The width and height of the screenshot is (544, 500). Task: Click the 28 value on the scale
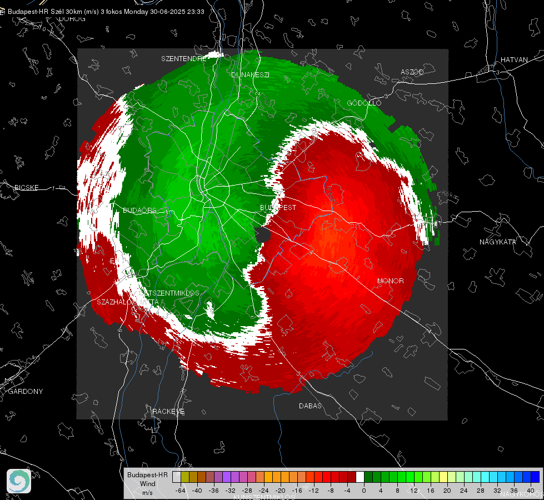(x=481, y=491)
